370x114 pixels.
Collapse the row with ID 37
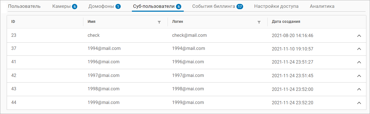point(359,49)
